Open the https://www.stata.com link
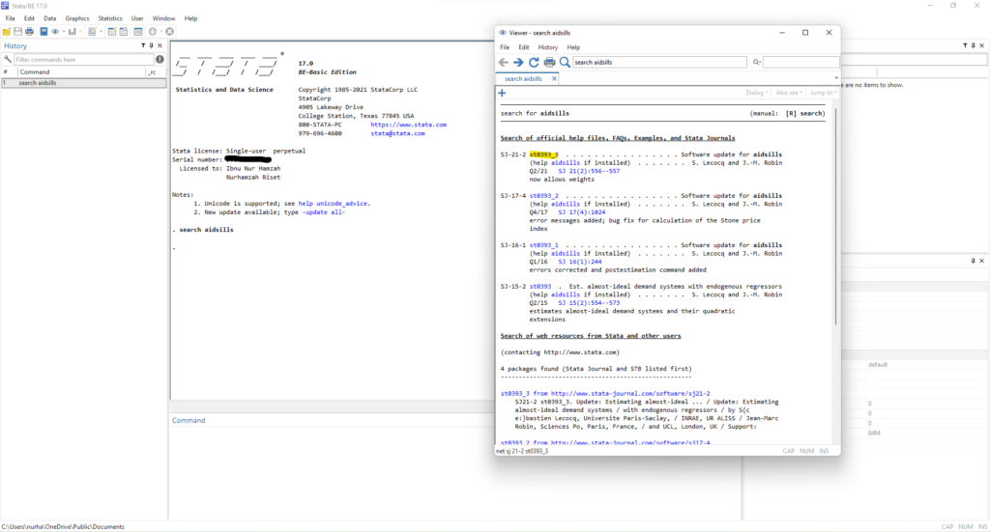This screenshot has height=532, width=990. 408,125
